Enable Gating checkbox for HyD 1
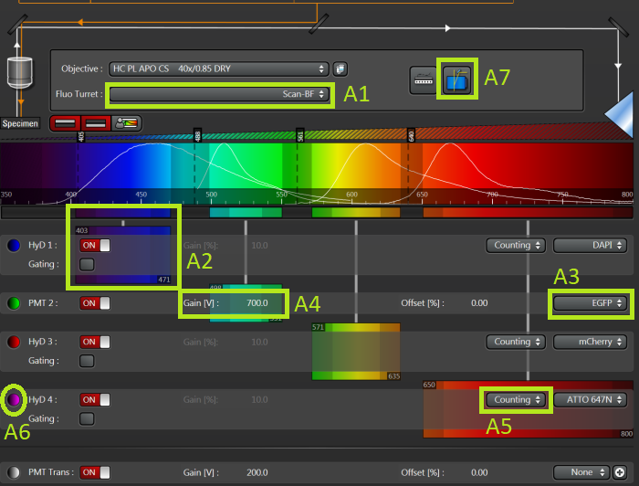Image resolution: width=639 pixels, height=486 pixels. [x=87, y=264]
